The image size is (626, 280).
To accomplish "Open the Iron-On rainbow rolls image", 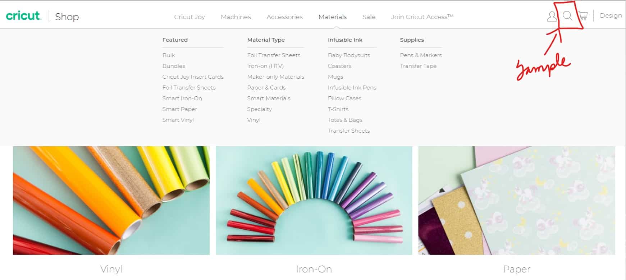I will click(x=314, y=200).
